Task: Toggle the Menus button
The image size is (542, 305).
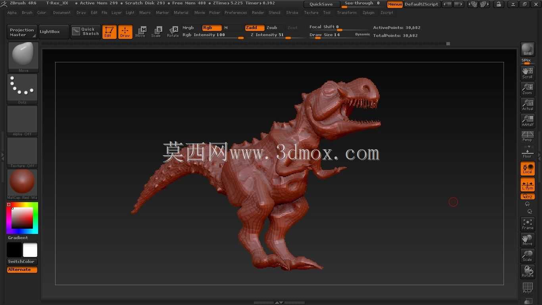Action: (395, 4)
